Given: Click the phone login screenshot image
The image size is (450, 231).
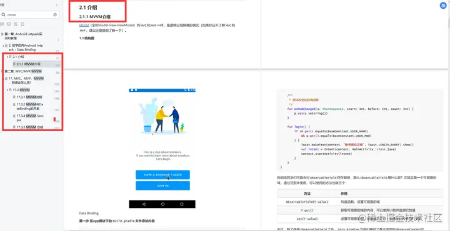Looking at the screenshot, I should (x=162, y=148).
